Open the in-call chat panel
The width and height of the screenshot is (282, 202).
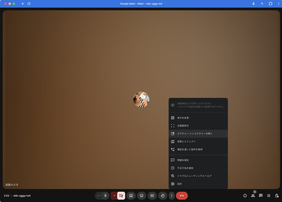(261, 196)
